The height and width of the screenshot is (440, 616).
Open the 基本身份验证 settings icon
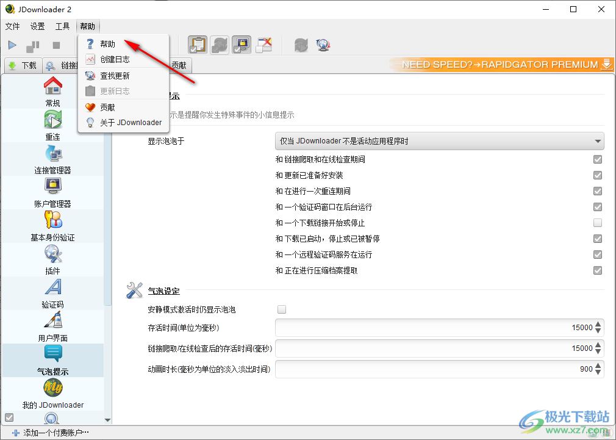click(52, 220)
